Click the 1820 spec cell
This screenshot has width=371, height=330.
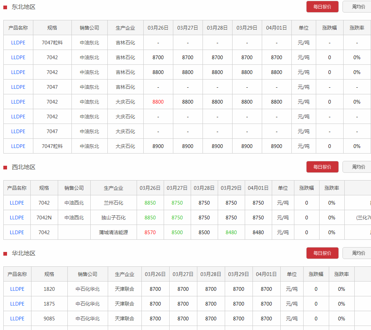pyautogui.click(x=49, y=289)
